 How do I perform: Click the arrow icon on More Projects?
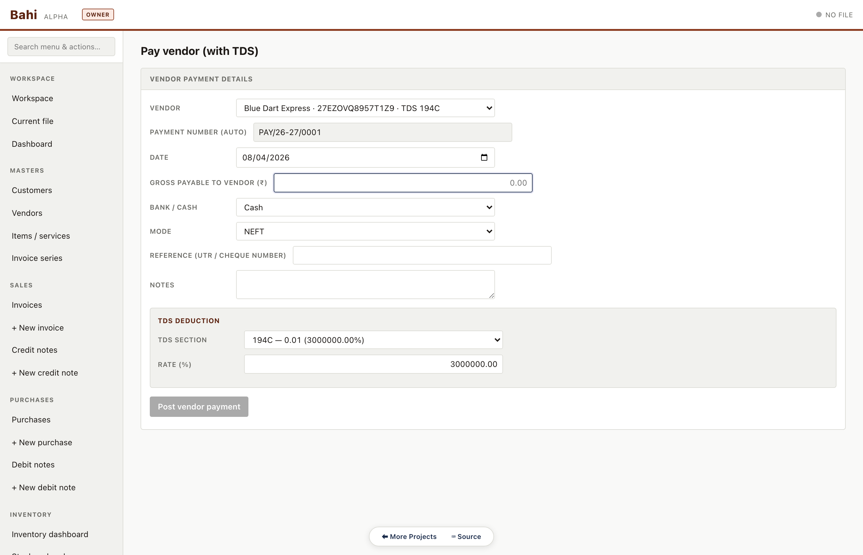[385, 536]
